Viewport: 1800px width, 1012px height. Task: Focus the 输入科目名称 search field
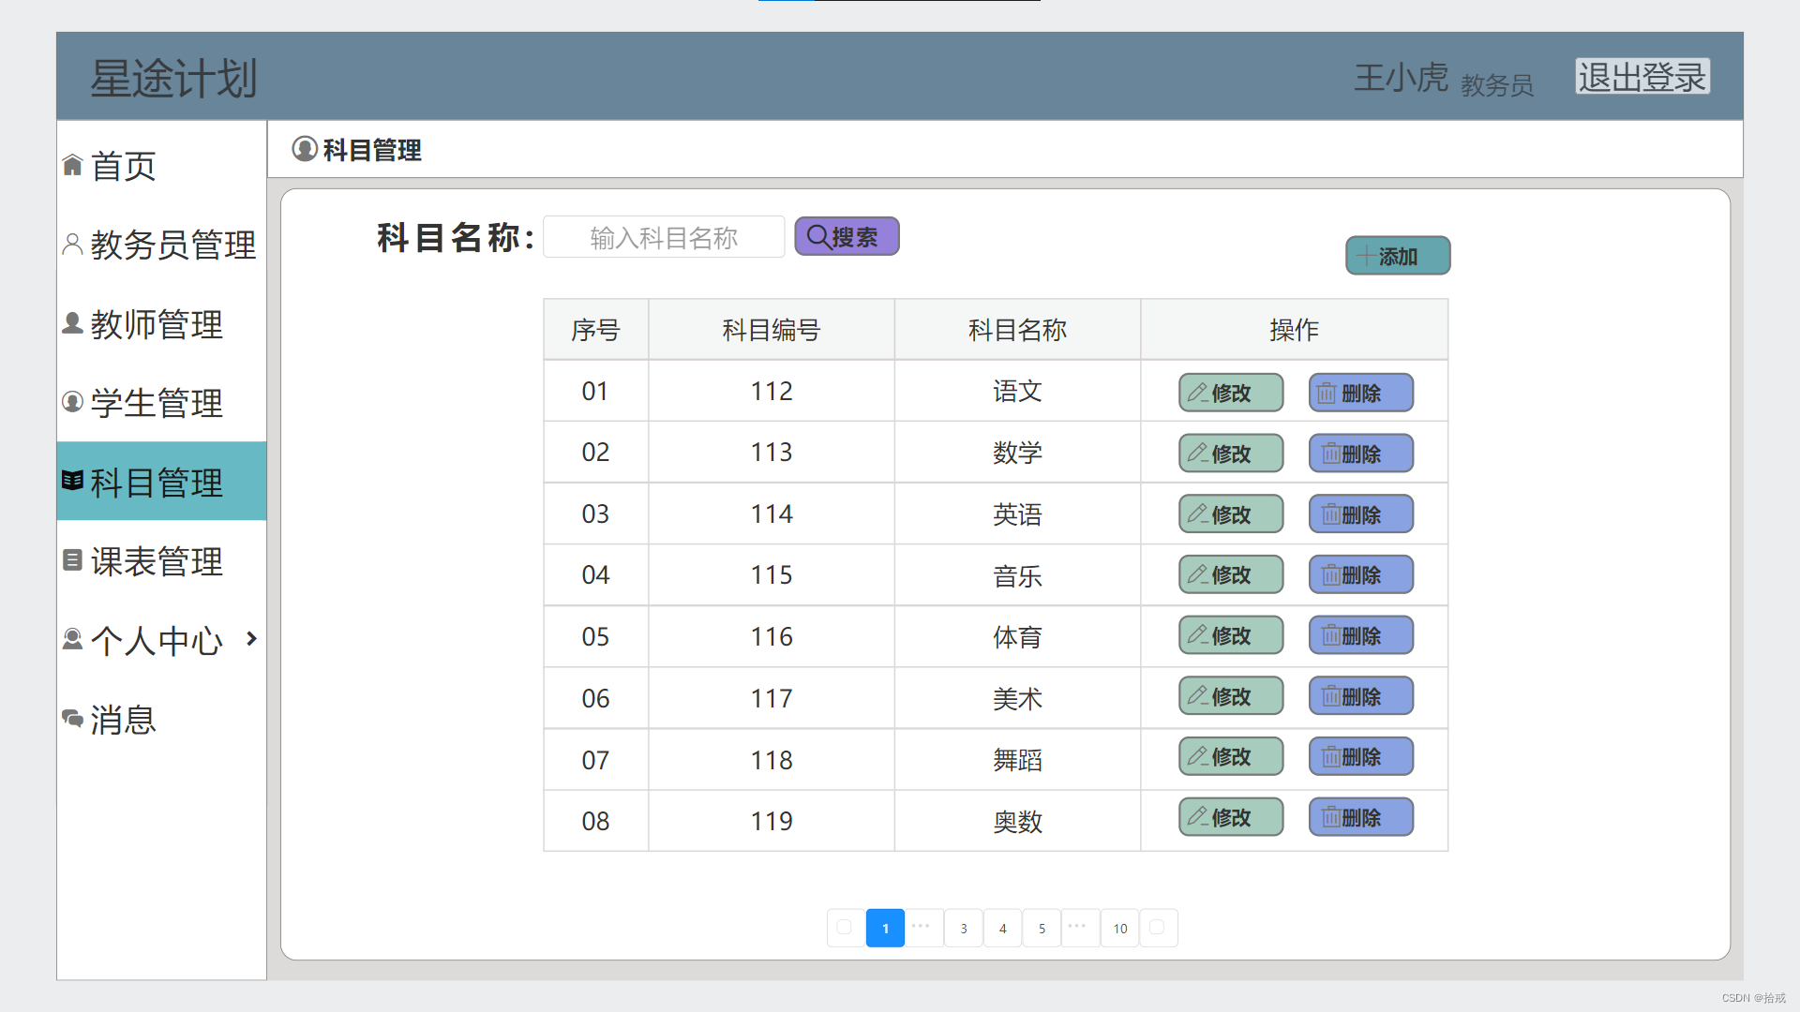point(664,237)
